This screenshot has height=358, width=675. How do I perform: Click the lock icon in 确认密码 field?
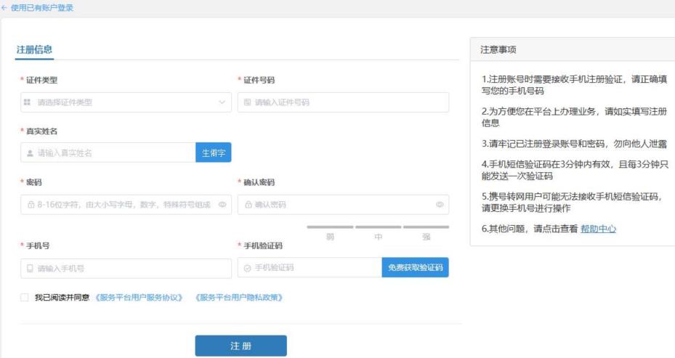point(248,205)
